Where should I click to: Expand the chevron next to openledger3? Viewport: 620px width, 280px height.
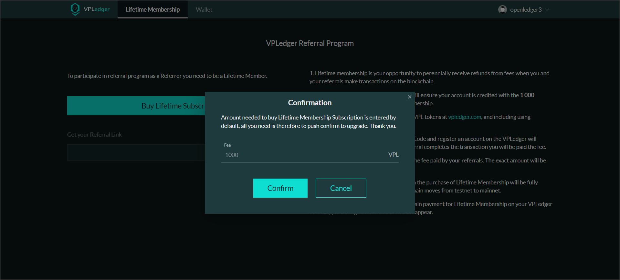tap(547, 10)
